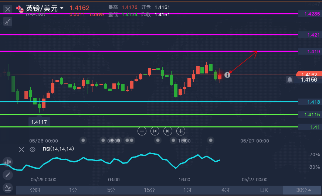The image size is (322, 196).
Task: Toggle fullscreen collapse arrows icon
Action: (x=8, y=21)
